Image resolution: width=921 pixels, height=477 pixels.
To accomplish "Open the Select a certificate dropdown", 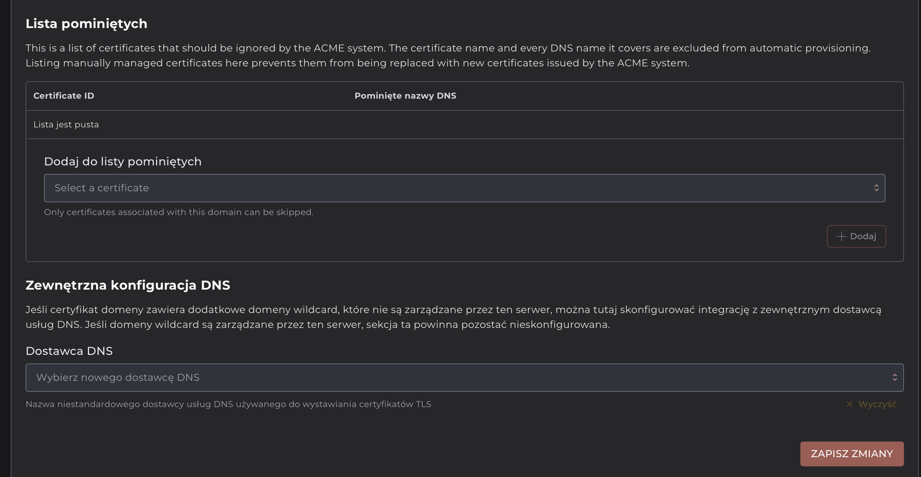I will [464, 188].
